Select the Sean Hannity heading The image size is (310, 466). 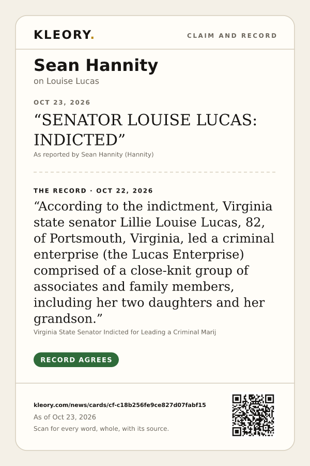pyautogui.click(x=96, y=65)
